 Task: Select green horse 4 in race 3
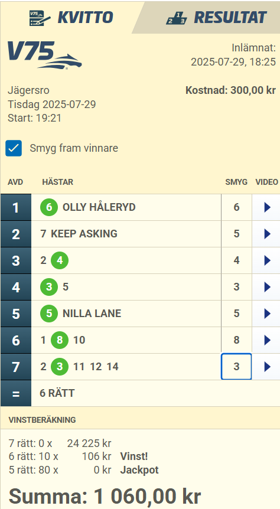[x=60, y=260]
